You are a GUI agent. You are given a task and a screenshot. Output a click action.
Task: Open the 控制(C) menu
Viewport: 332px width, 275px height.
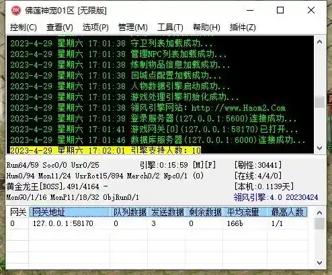coord(24,27)
